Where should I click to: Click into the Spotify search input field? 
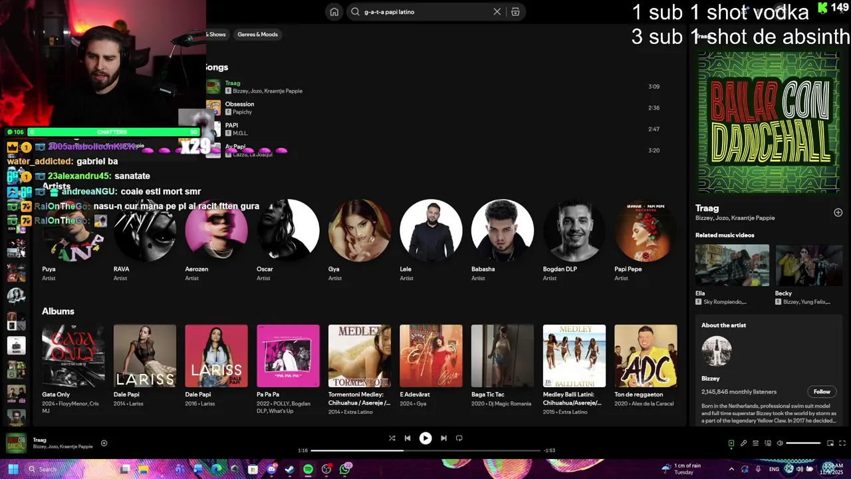click(x=425, y=12)
